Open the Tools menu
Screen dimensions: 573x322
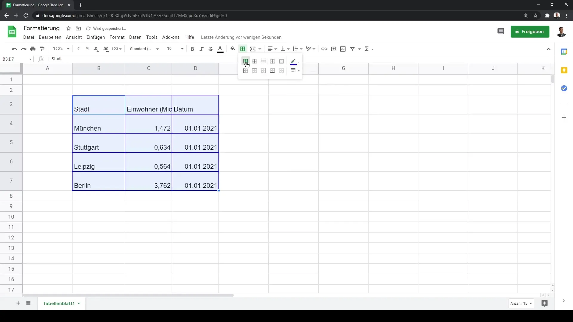coord(152,37)
